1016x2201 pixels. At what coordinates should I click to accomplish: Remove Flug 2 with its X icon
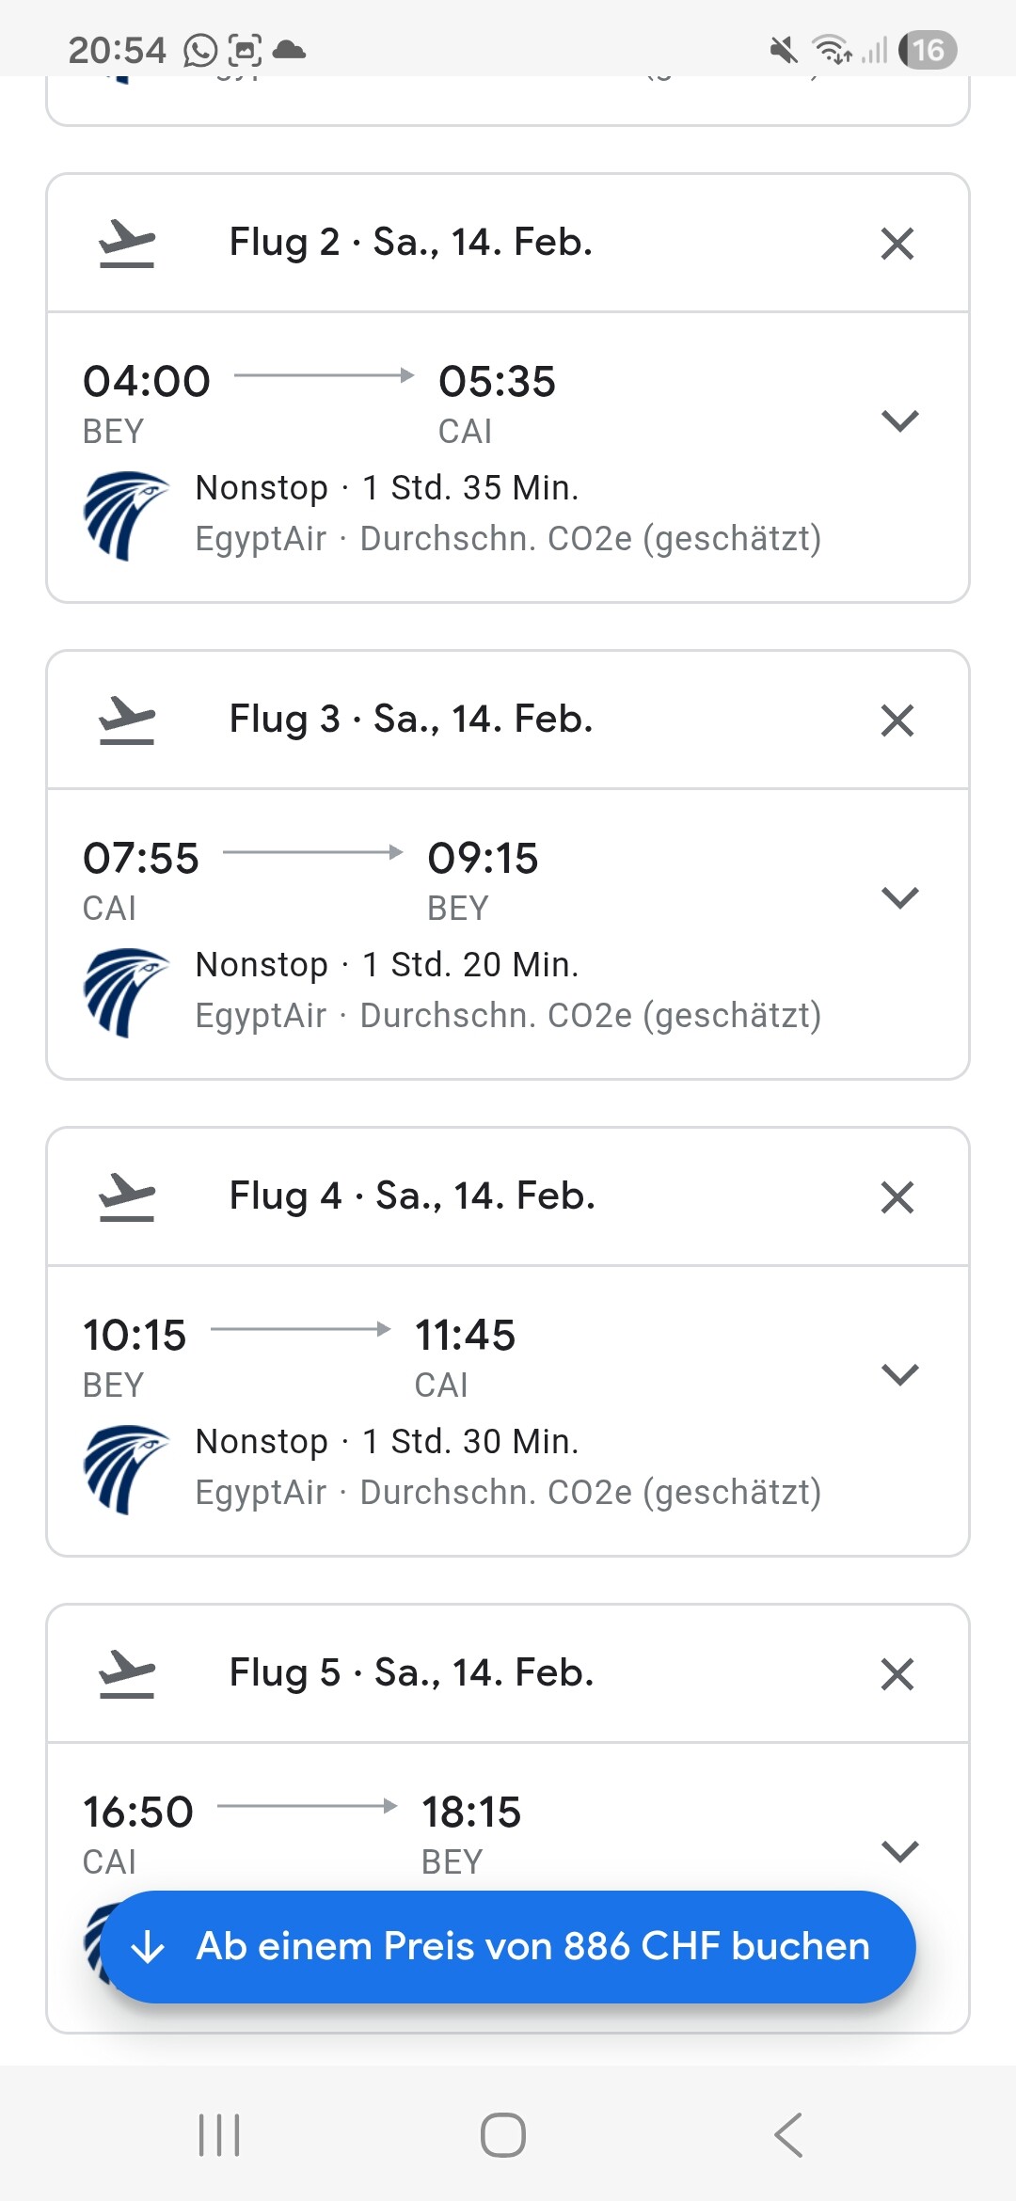897,244
